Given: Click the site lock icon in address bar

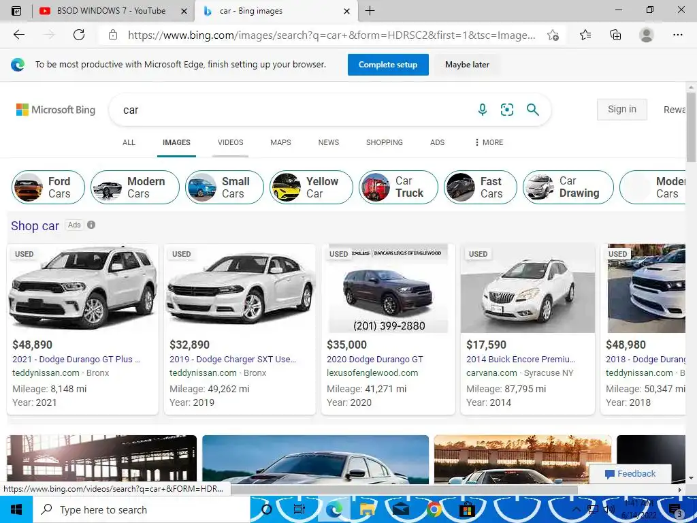Looking at the screenshot, I should (113, 35).
